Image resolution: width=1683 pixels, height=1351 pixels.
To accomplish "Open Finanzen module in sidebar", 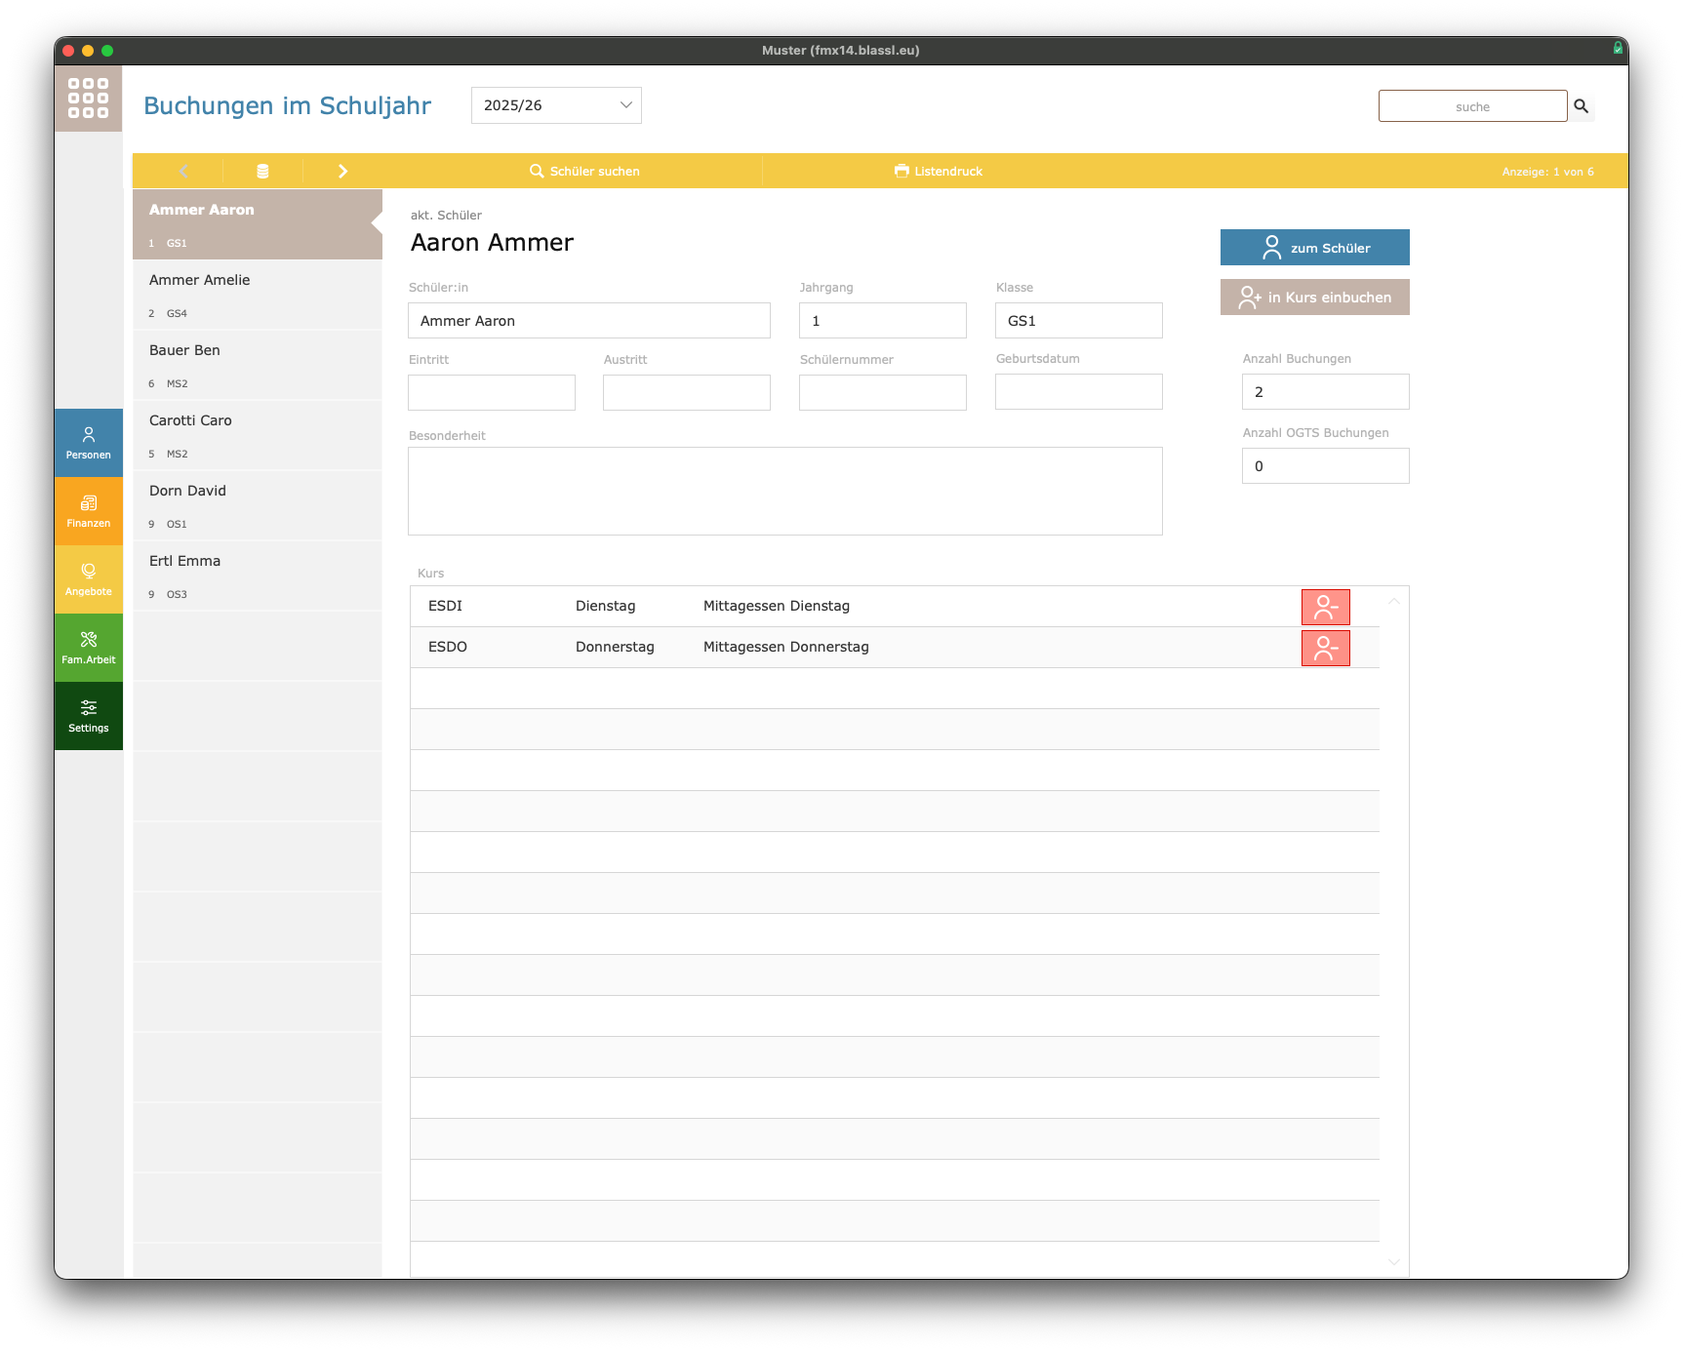I will coord(89,511).
